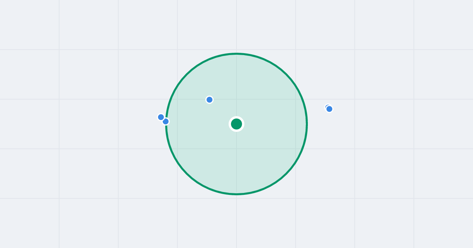
Task: Pick the blue dot sitting on the circle's outline
Action: click(x=166, y=121)
